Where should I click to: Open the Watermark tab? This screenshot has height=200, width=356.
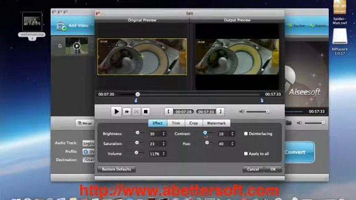[x=216, y=123]
